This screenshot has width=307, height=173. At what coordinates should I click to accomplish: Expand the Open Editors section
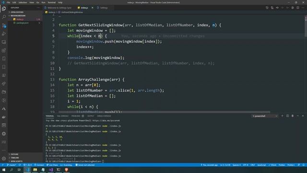17,12
